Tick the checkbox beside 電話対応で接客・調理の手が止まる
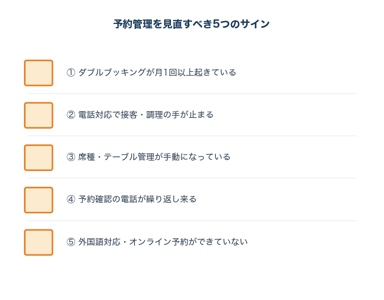 [x=38, y=115]
